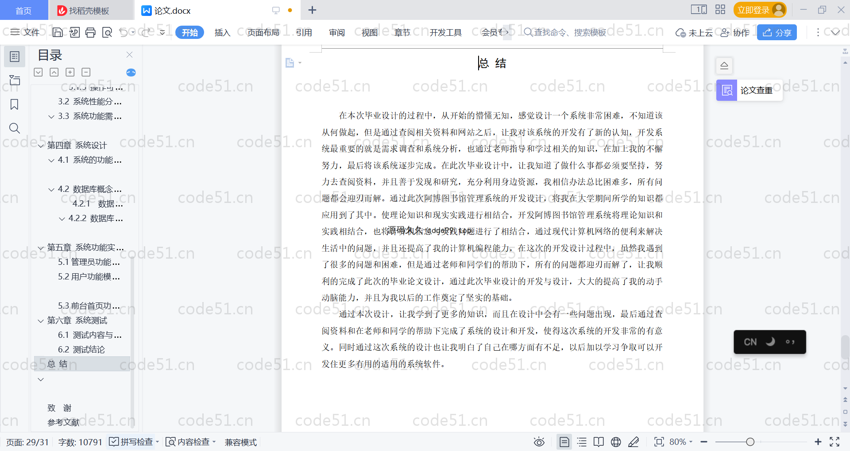The image size is (850, 451).
Task: Click the 立即登录 login button
Action: [x=760, y=10]
